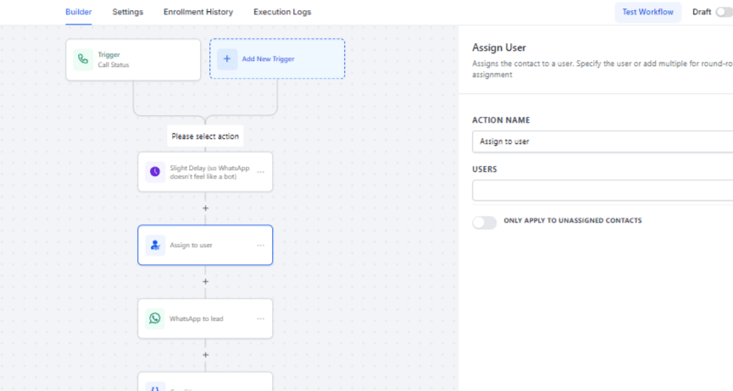Go to the Execution Logs tab

click(x=282, y=12)
